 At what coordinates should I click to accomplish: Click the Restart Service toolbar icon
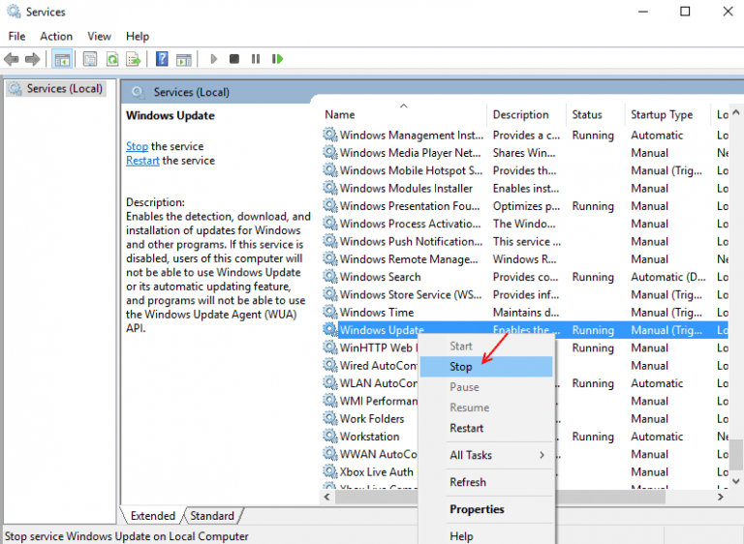(277, 59)
